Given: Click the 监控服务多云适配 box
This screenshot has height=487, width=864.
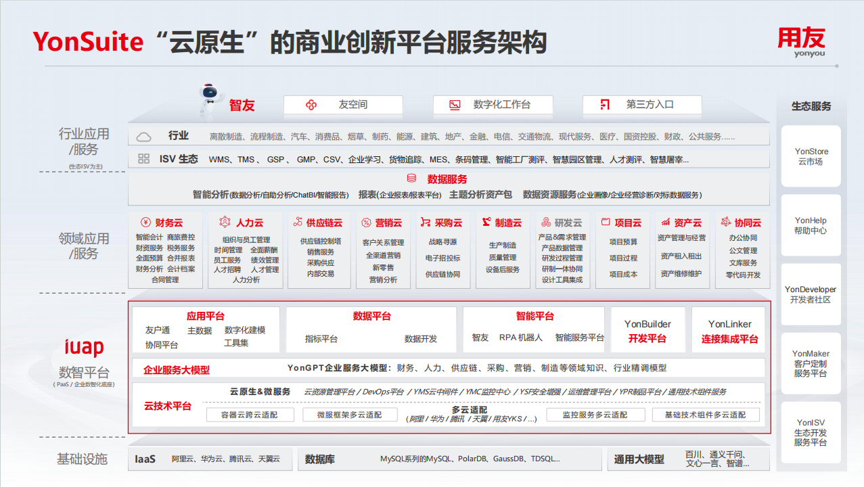Looking at the screenshot, I should click(595, 415).
